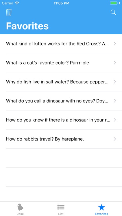The height and width of the screenshot is (216, 122).
Task: Select the Joke tab label
Action: tap(20, 214)
